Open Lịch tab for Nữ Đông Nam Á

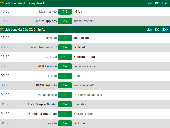coord(149,3)
